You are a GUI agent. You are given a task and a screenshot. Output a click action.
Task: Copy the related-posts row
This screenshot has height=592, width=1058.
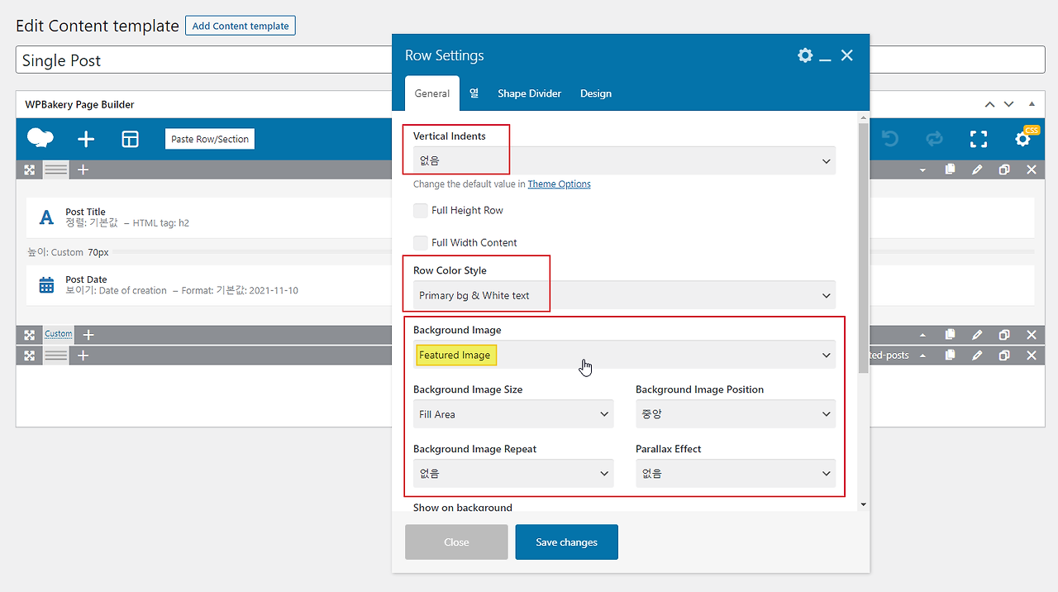951,356
